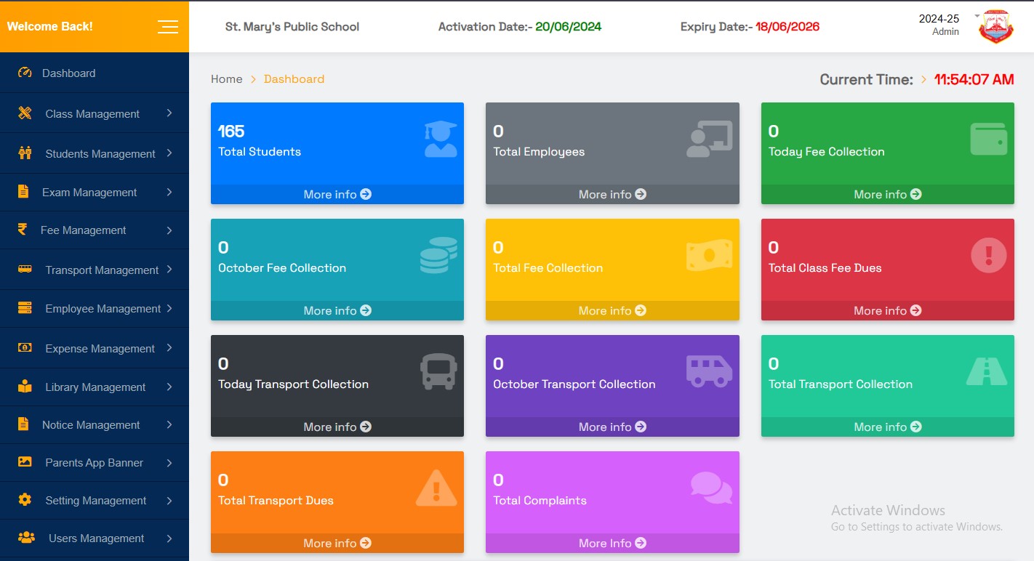Click the chat bubble icon on Total Complaints card

(710, 488)
